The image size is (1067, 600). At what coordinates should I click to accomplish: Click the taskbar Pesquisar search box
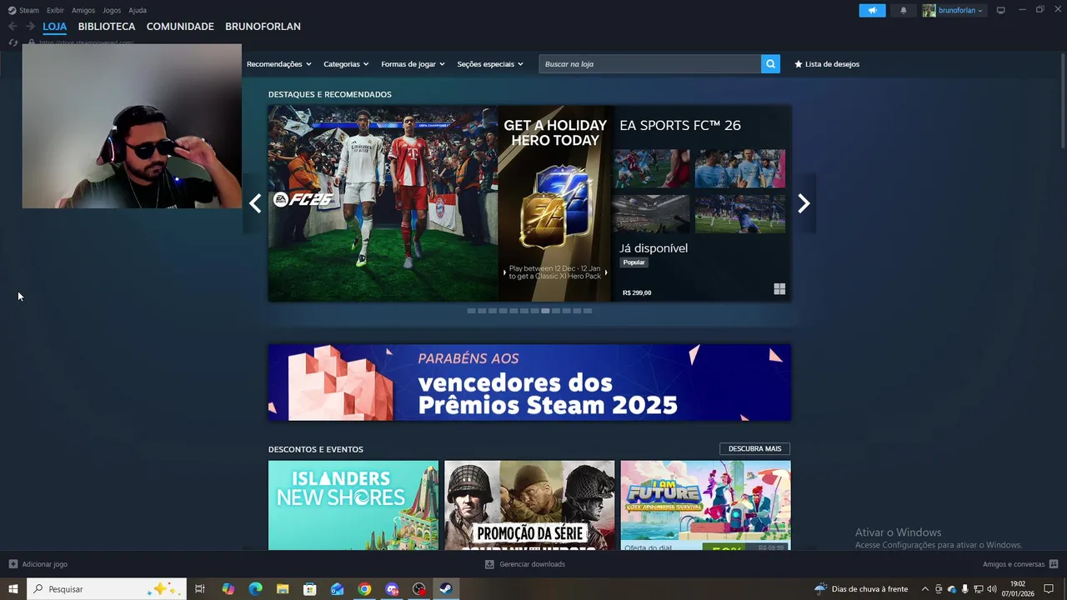tap(107, 589)
